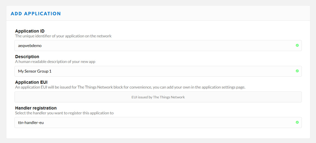Focus the Application ID input field
Screen dimensions: 316x143
(x=158, y=45)
